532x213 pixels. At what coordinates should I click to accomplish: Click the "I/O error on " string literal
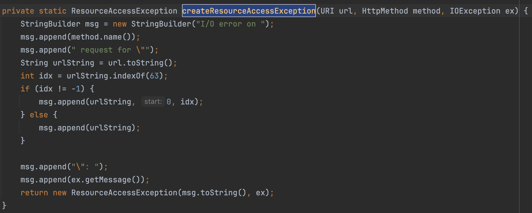click(230, 24)
